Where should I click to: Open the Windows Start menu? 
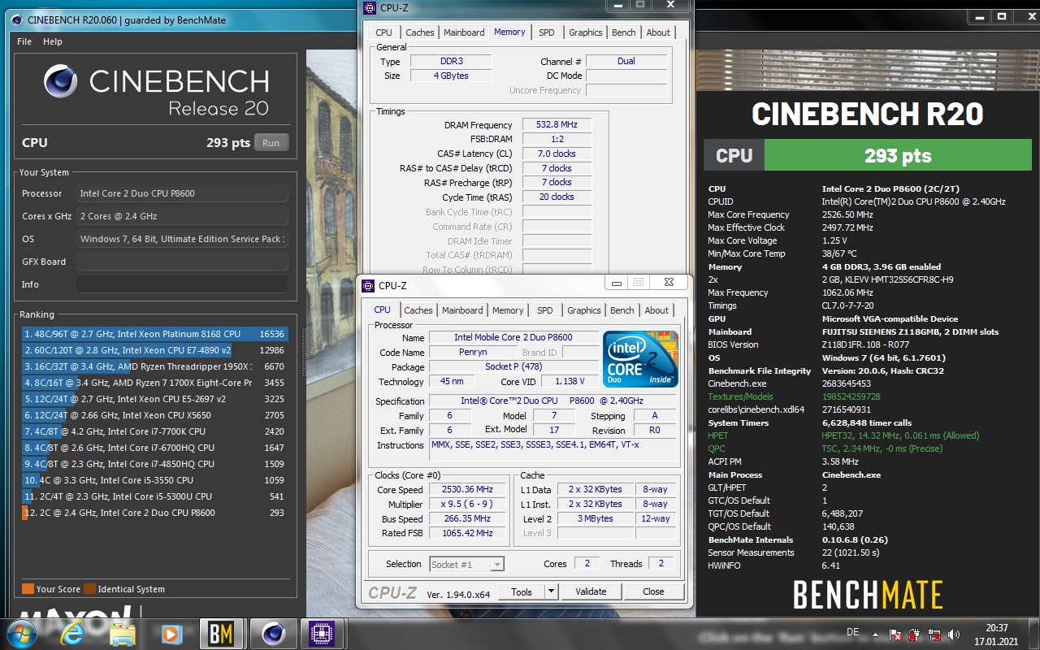point(22,634)
